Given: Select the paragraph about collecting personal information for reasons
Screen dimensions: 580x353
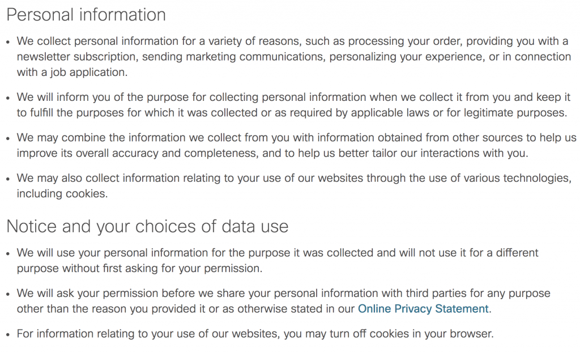Looking at the screenshot, I should (294, 57).
